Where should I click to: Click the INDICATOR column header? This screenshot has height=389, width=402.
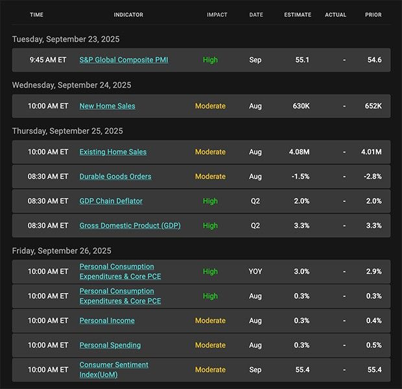128,15
